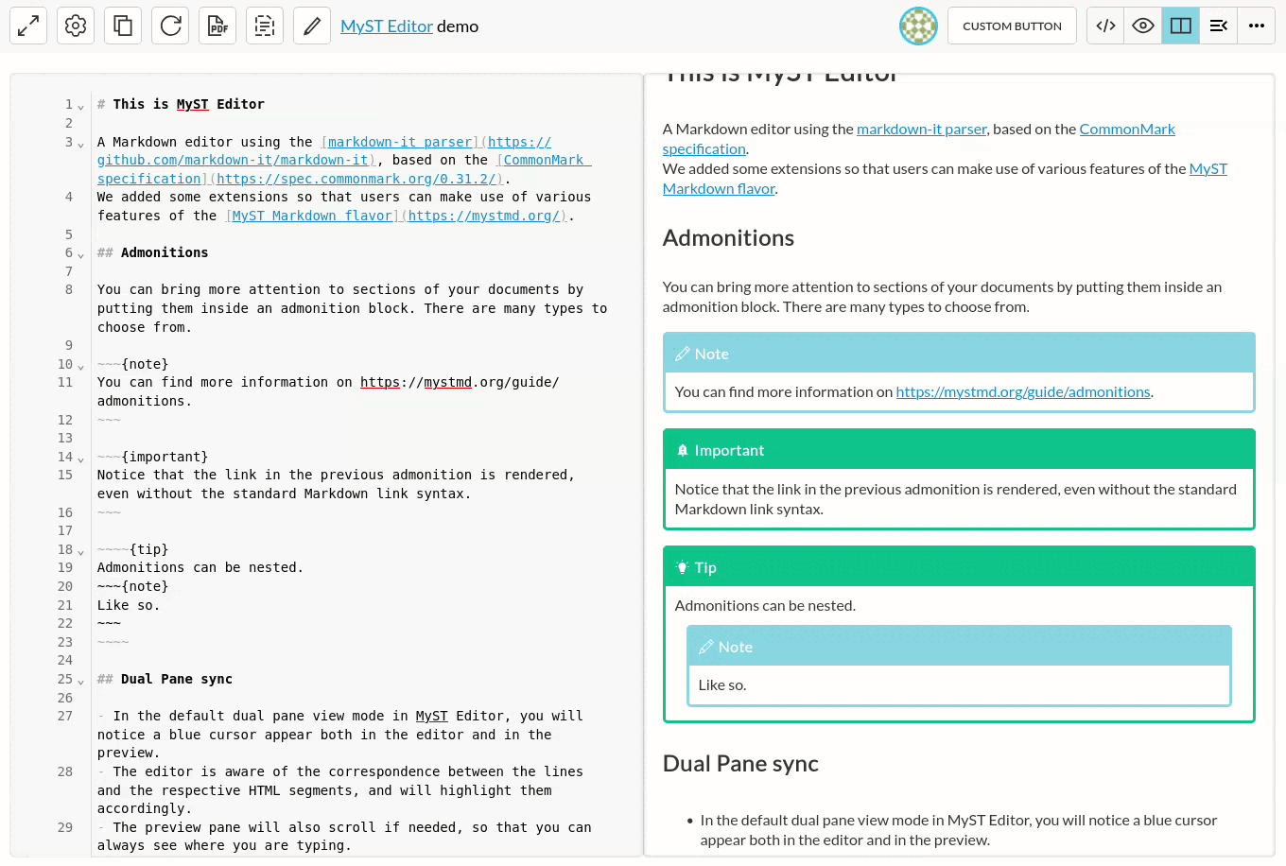Open the markdown-it parser link in preview
The height and width of the screenshot is (866, 1286).
point(922,129)
